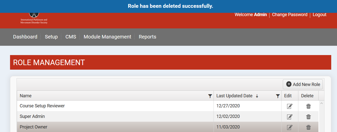Go to the Dashboard

(x=25, y=37)
